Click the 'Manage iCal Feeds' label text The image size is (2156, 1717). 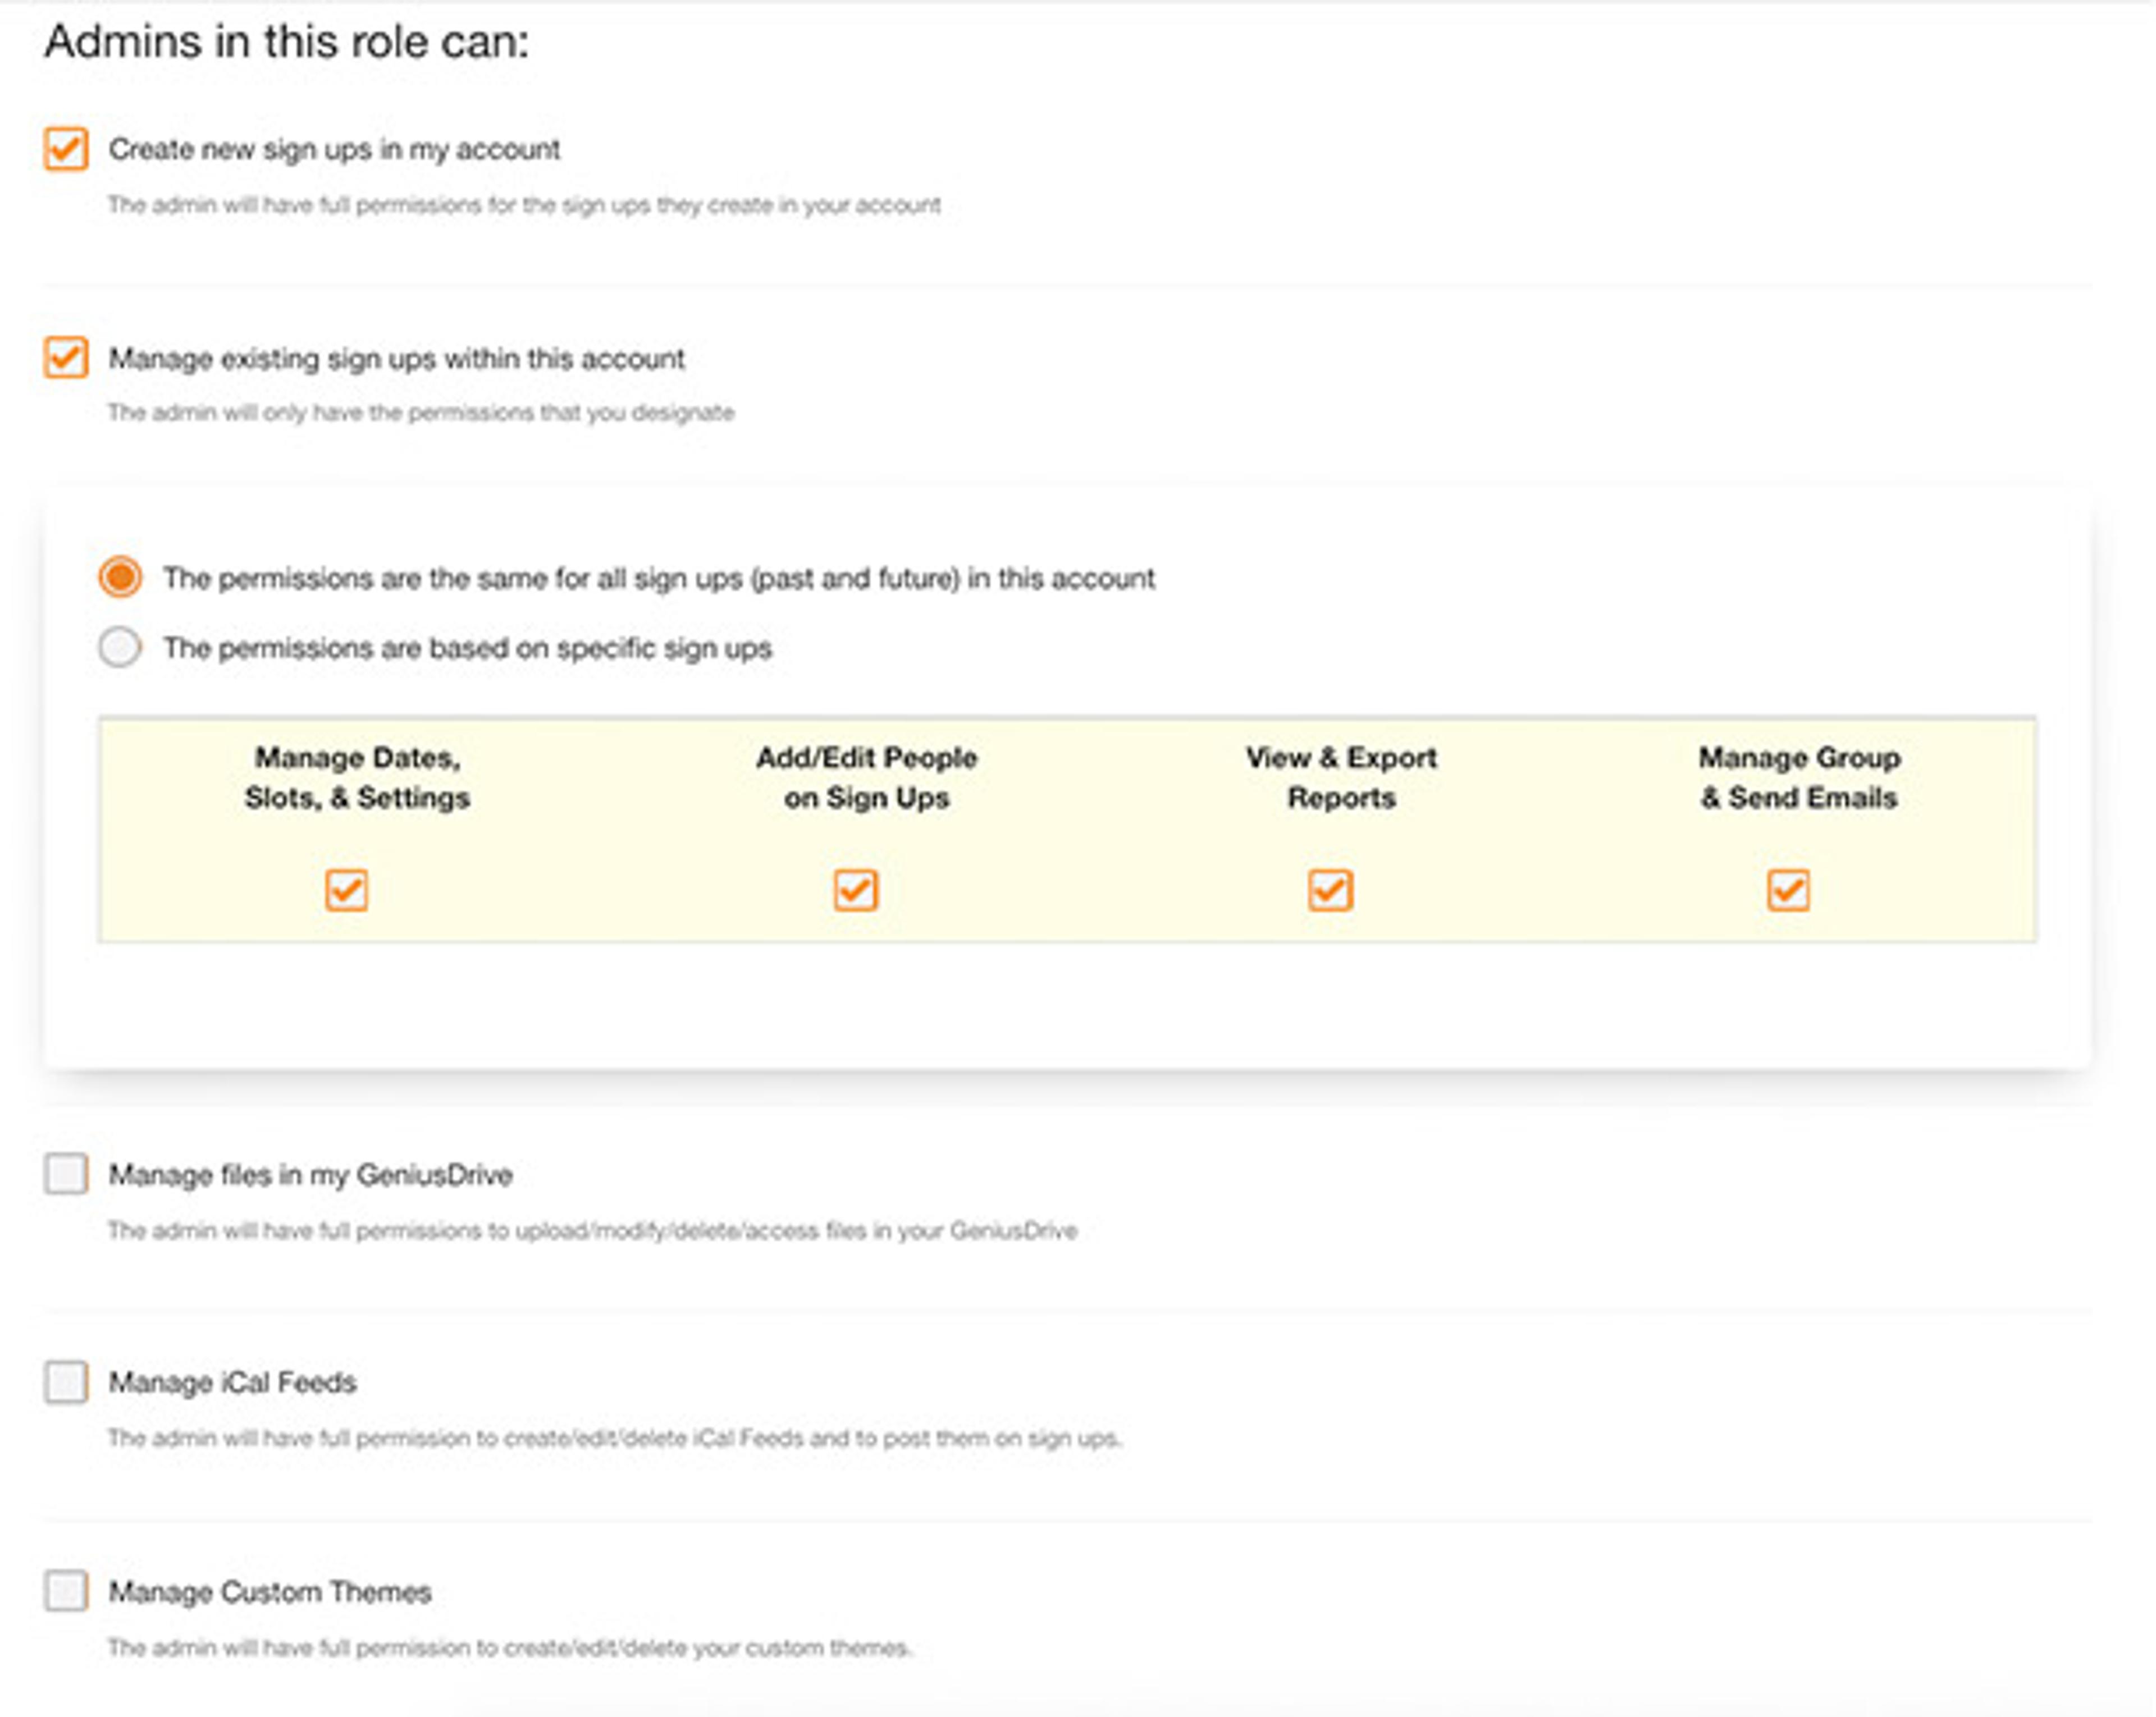(232, 1383)
